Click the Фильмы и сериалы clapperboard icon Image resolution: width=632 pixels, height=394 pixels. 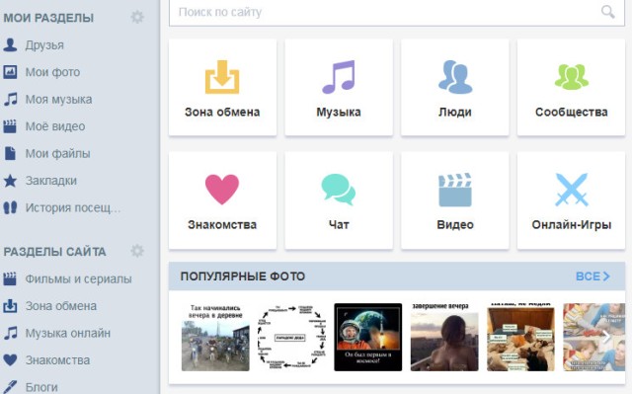click(10, 278)
